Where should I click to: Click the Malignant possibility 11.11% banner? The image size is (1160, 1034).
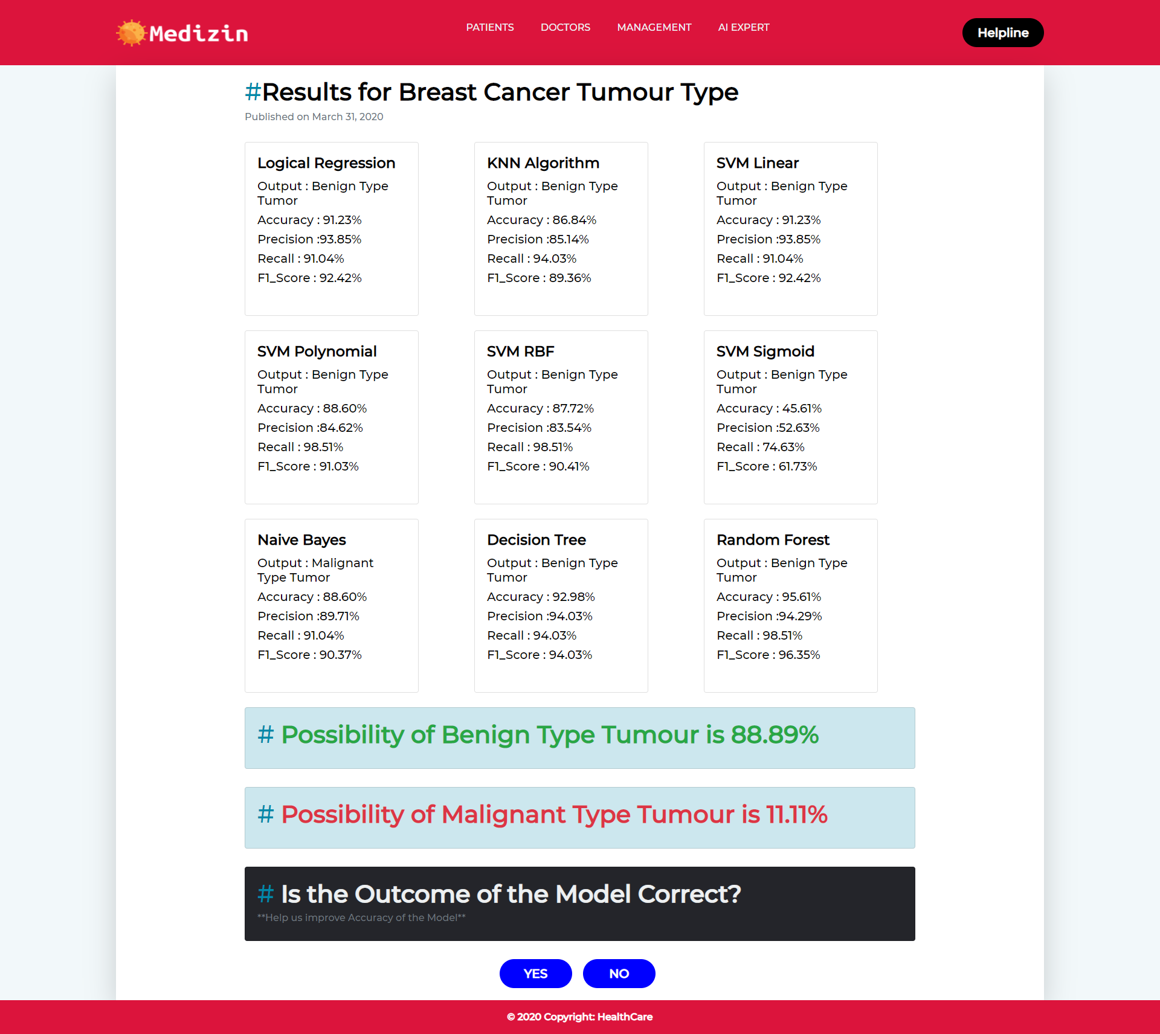(x=579, y=817)
